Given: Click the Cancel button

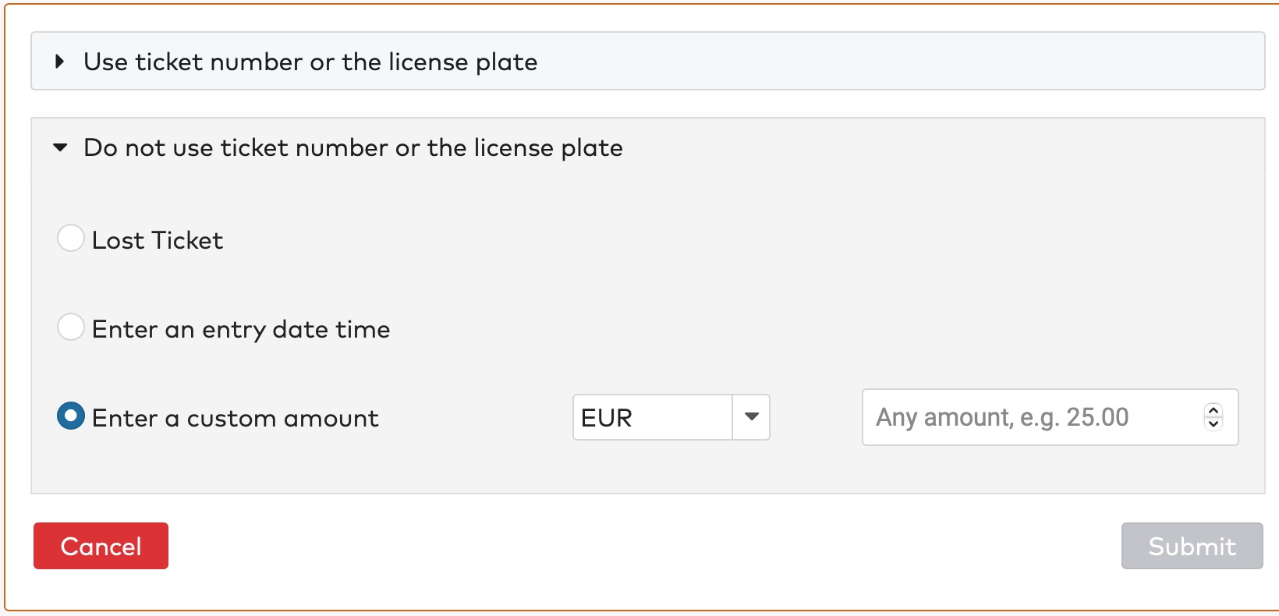Looking at the screenshot, I should click(100, 546).
